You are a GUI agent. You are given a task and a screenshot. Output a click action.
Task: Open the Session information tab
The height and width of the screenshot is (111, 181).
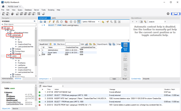pos(15,108)
